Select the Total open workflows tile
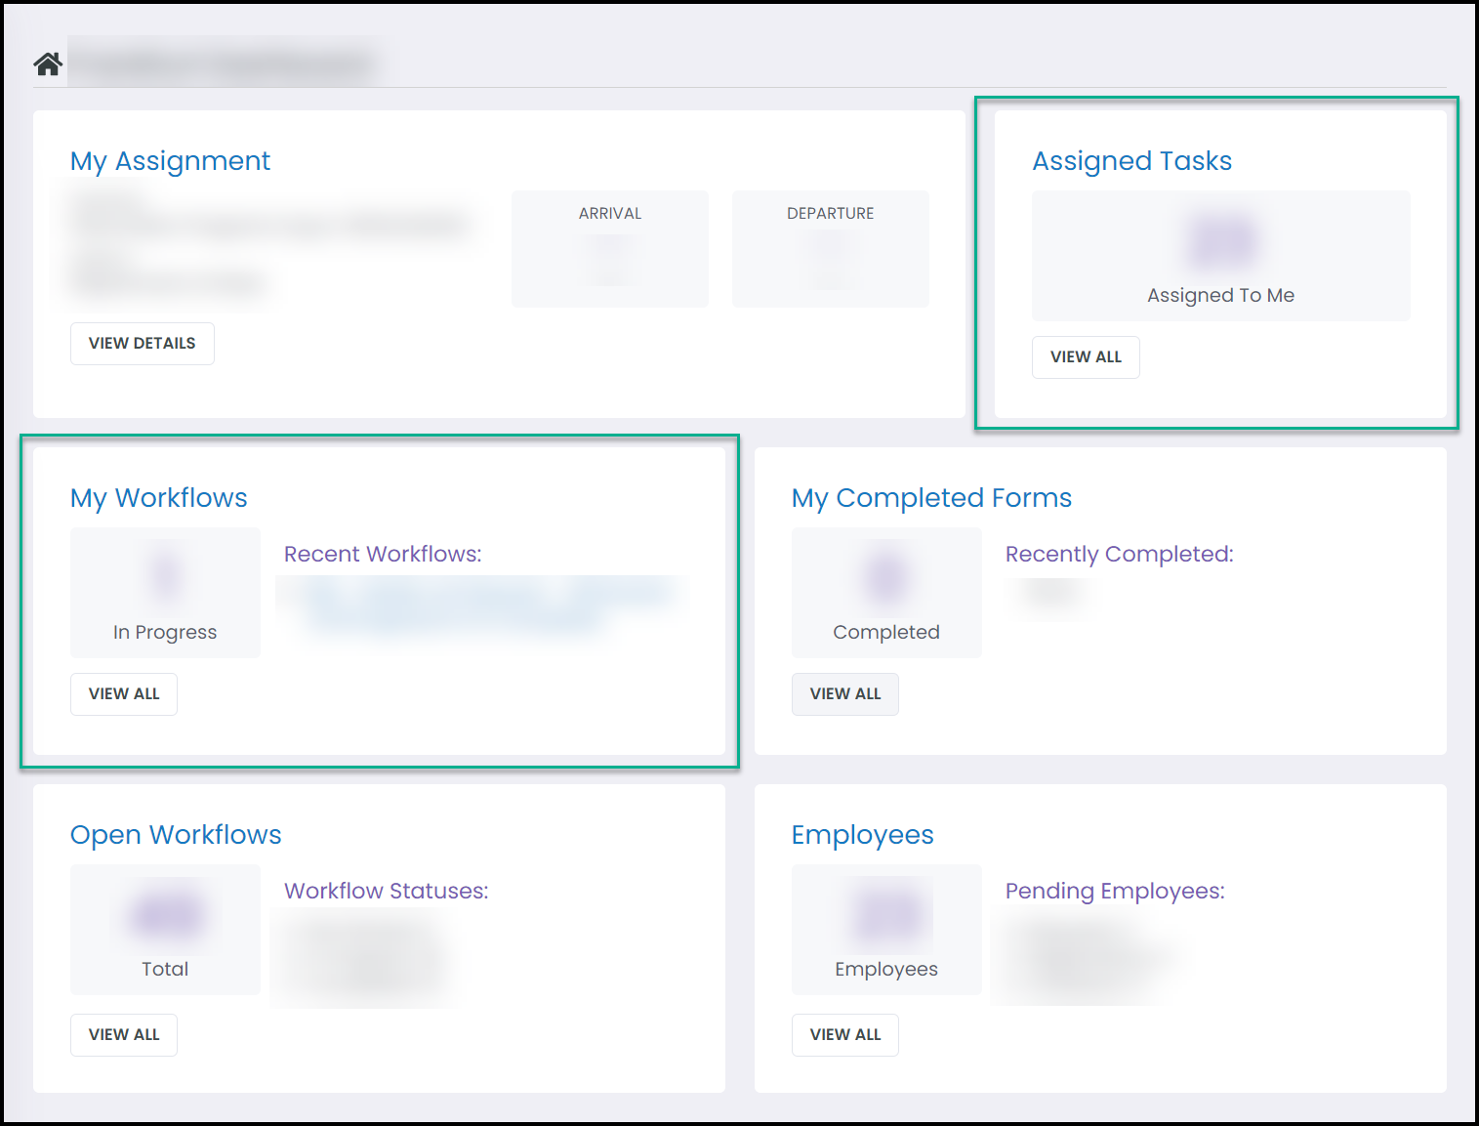The image size is (1479, 1126). 165,930
